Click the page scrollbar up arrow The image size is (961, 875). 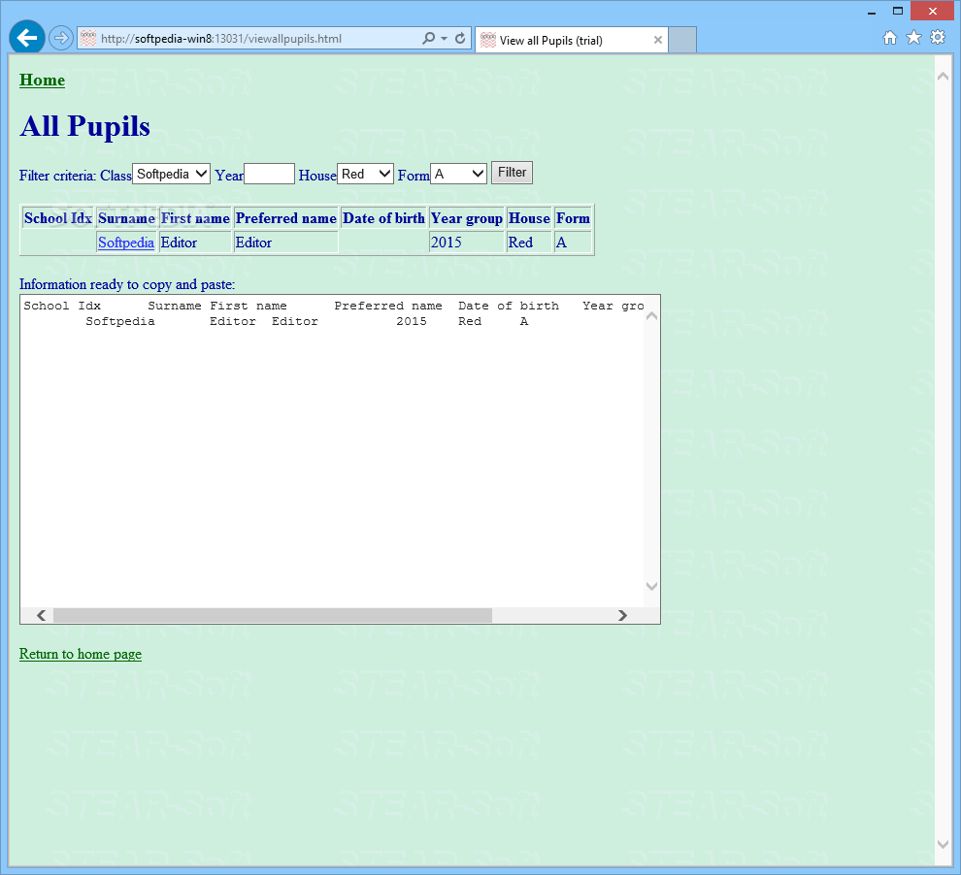[944, 77]
